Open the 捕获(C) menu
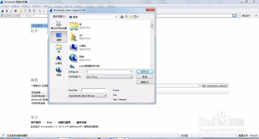Viewport: 259px width, 139px height. point(47,6)
